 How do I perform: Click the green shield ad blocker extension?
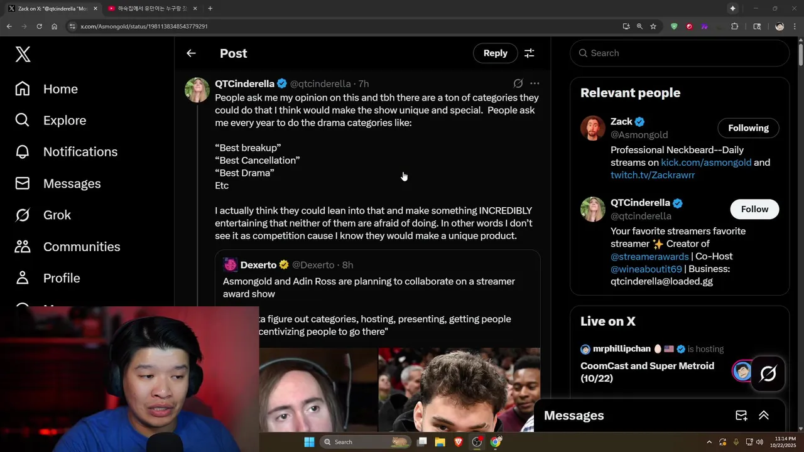click(674, 26)
